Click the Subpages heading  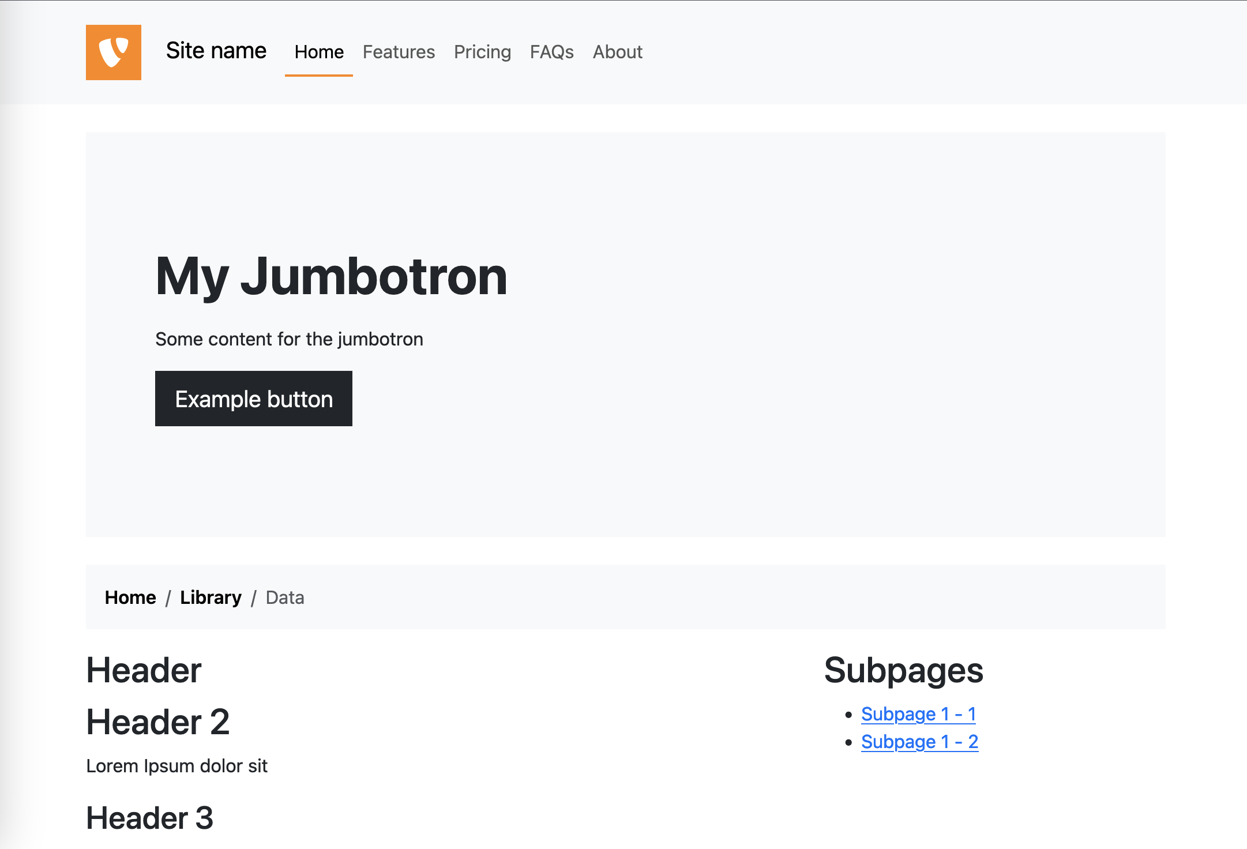[x=903, y=671]
